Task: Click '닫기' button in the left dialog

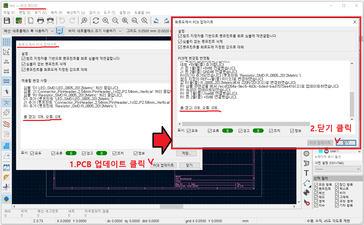Action: [189, 165]
